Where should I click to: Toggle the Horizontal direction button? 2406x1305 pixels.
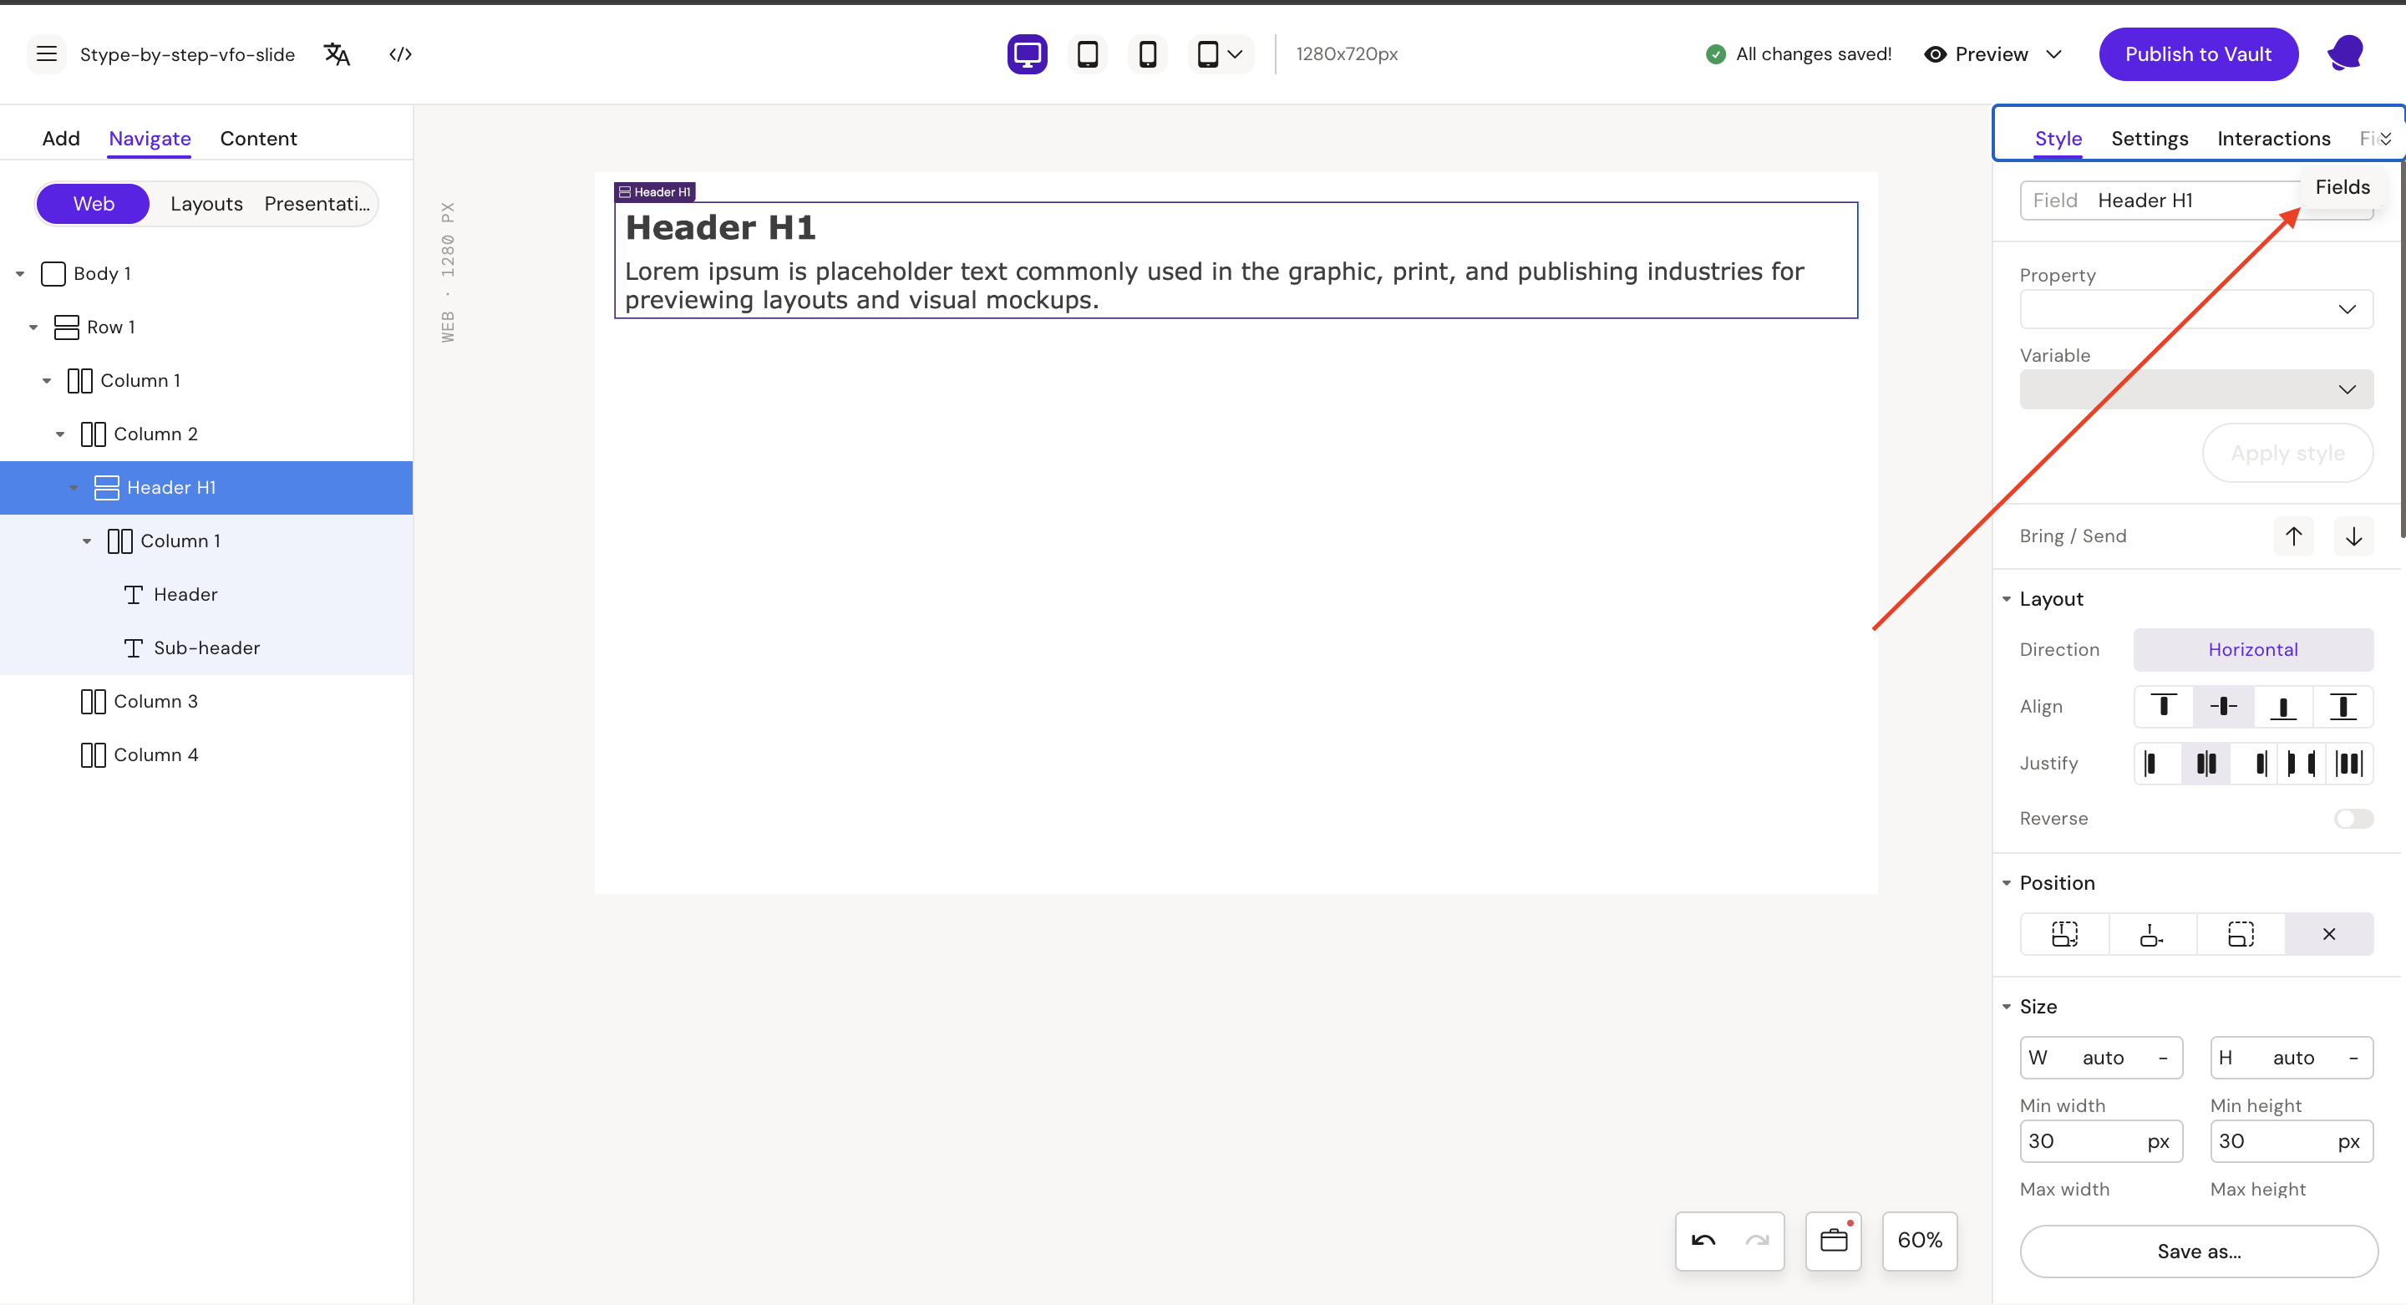coord(2253,650)
